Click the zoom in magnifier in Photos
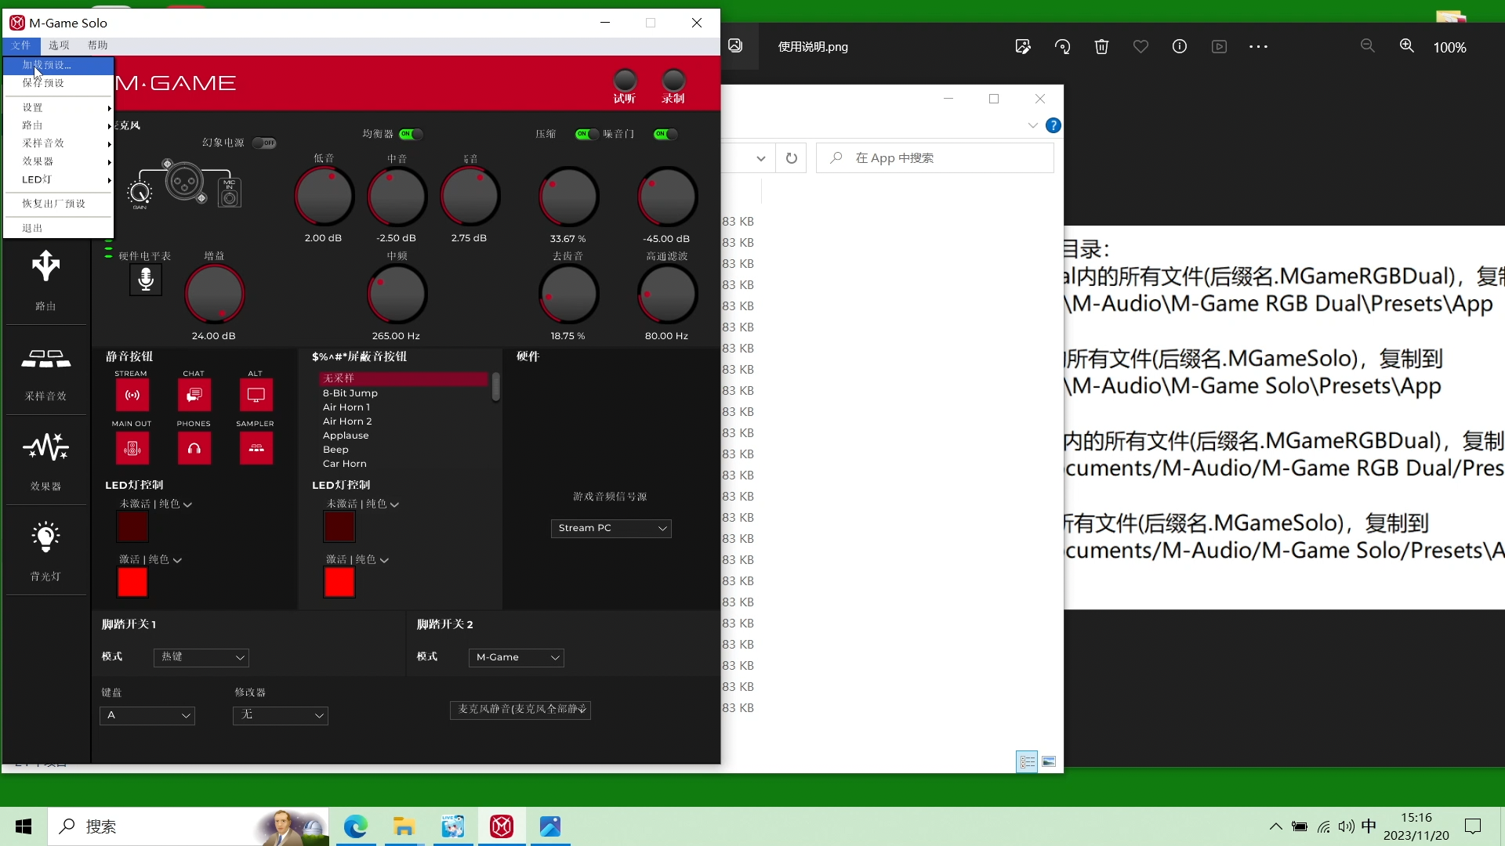 (1407, 46)
